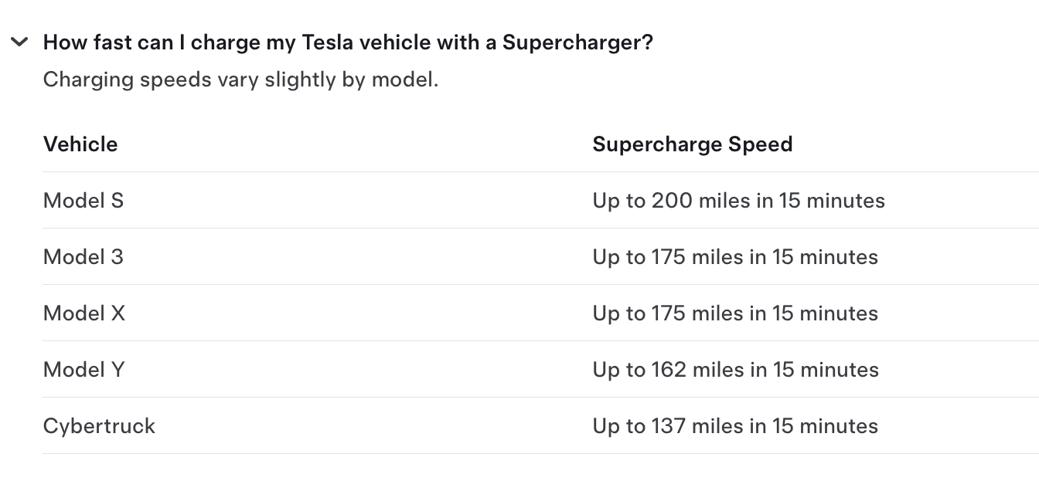The width and height of the screenshot is (1039, 491).
Task: Click "Up to 137 miles in 15 minutes"
Action: coord(735,426)
